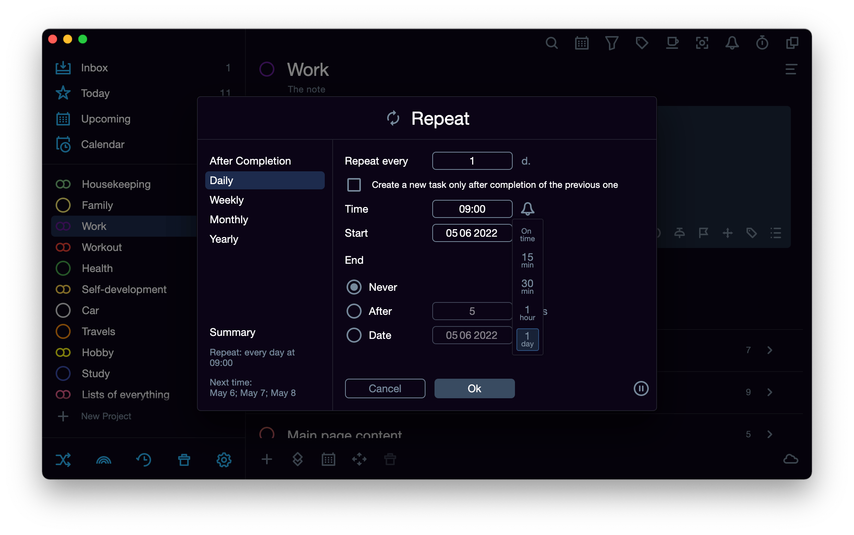Choose '15 min' reminder option
This screenshot has width=854, height=535.
coord(527,260)
